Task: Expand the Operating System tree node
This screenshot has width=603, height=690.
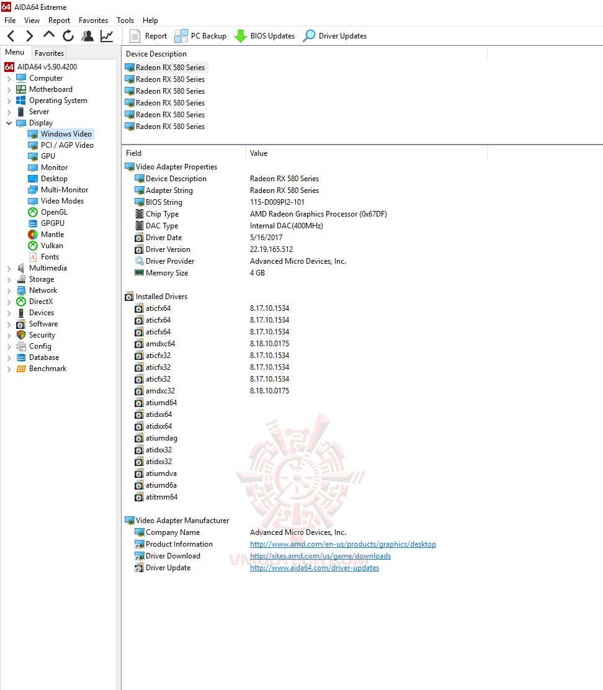Action: [9, 101]
